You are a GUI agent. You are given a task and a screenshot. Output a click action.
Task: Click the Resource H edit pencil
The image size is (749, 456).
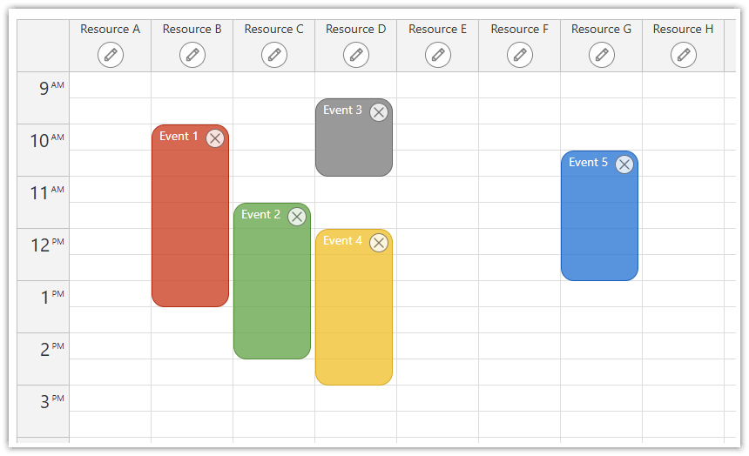684,55
